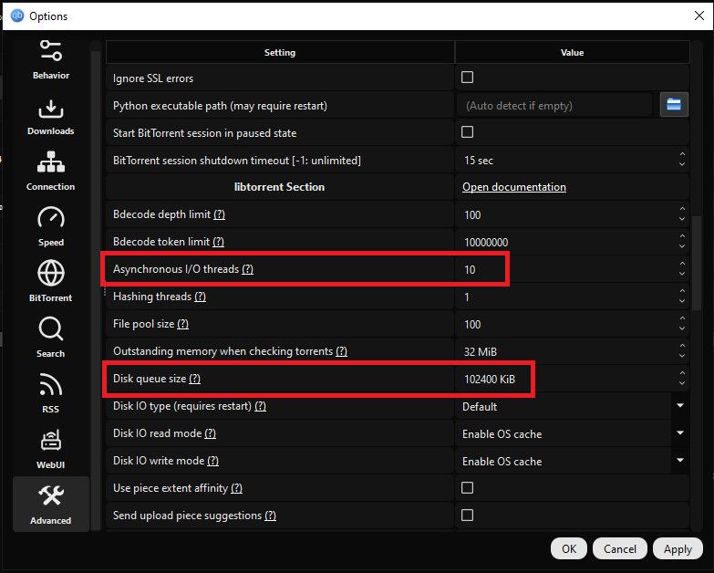Increase Asynchronous I/O threads value
714x573 pixels.
coord(682,265)
